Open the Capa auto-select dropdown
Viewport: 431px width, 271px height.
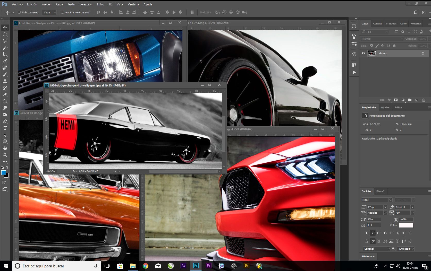pos(49,12)
